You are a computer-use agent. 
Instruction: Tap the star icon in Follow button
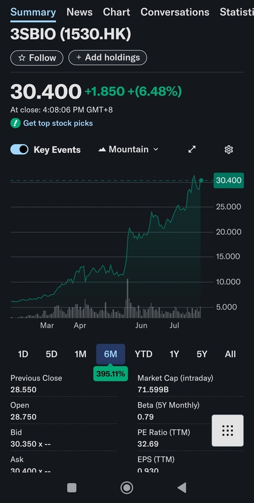coord(22,58)
